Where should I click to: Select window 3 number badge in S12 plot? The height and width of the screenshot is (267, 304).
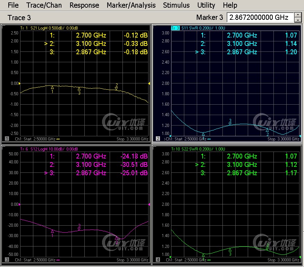point(7,260)
